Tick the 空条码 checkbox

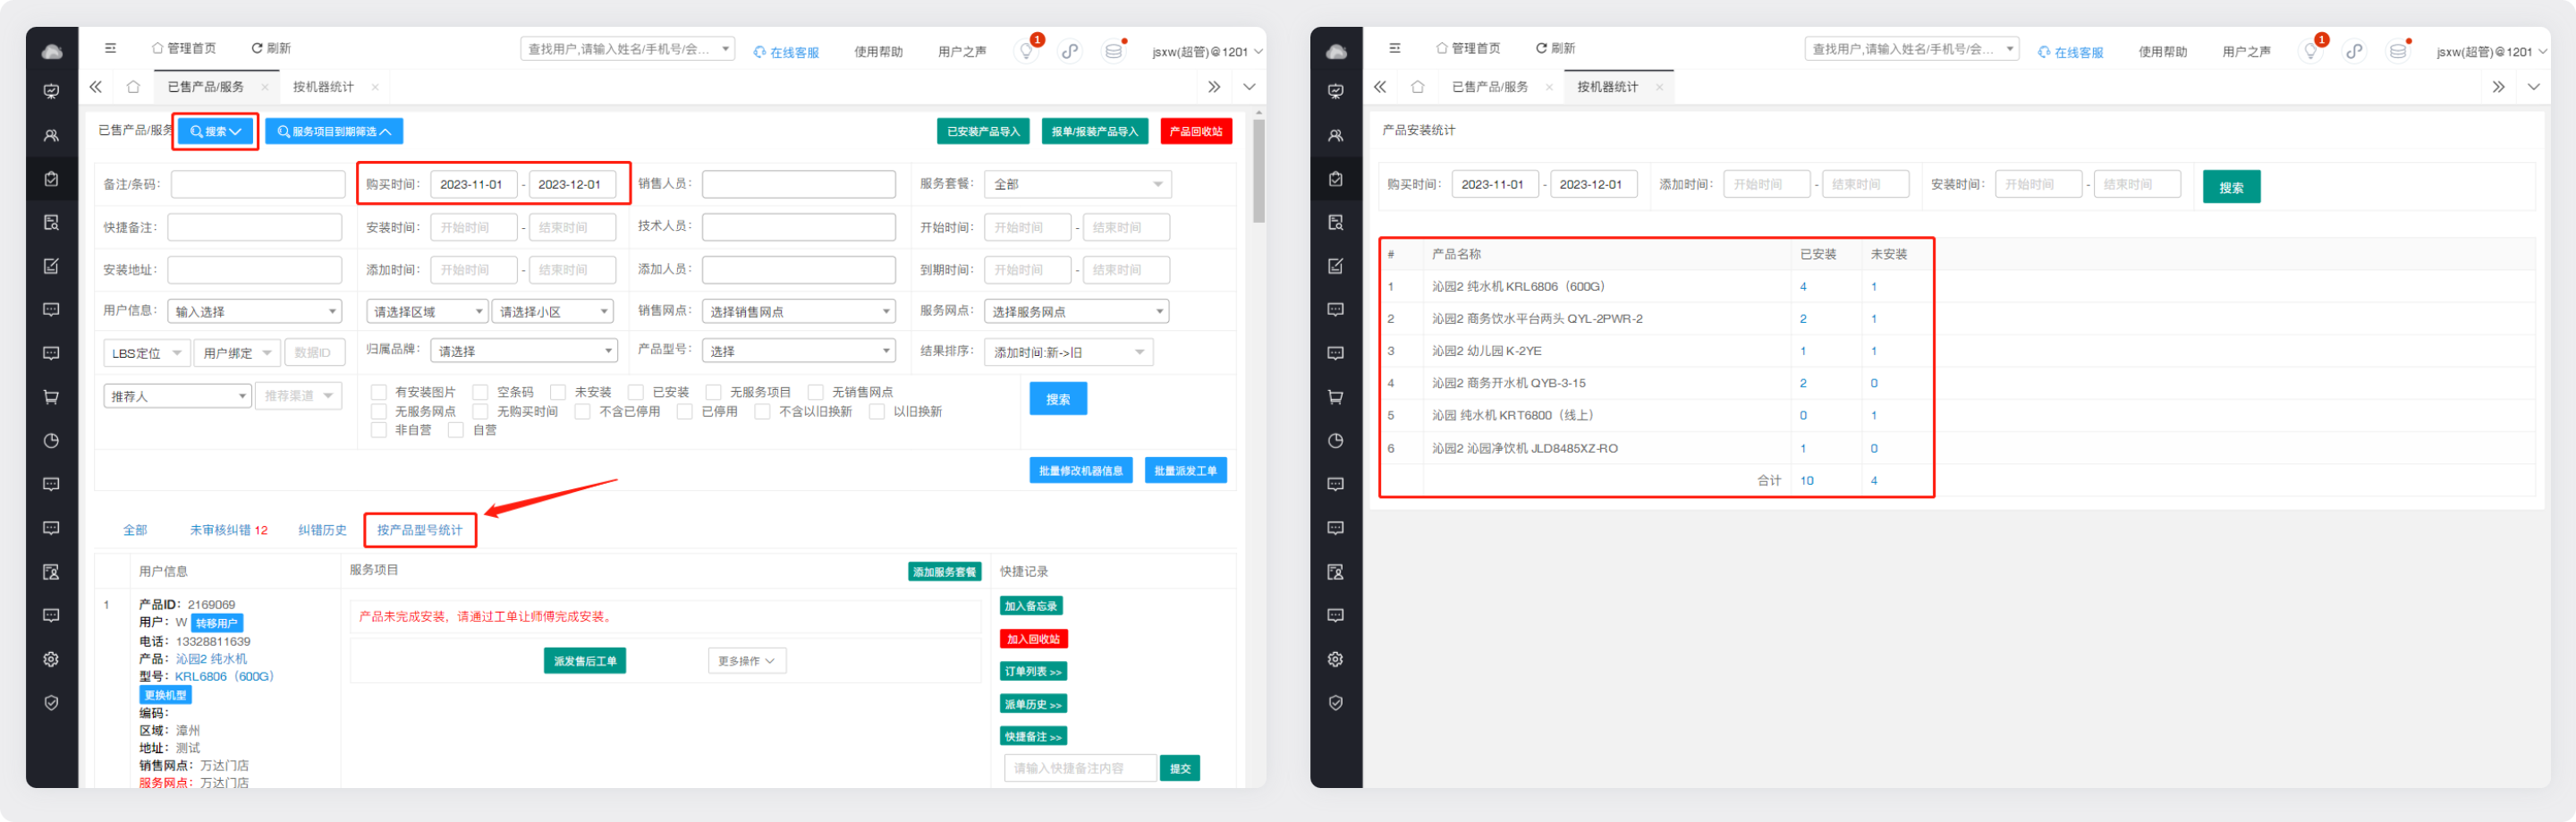point(480,392)
